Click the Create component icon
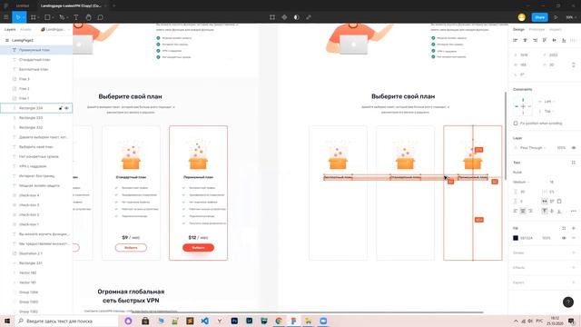Screen dimensions: 581x327 (x=284, y=17)
